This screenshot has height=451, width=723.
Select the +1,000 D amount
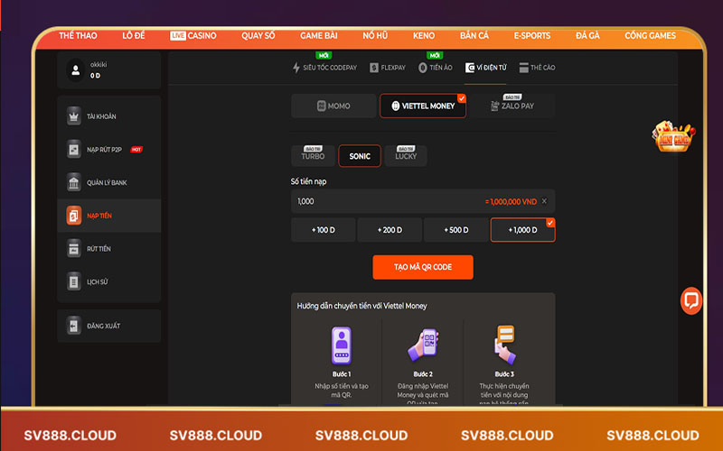click(x=523, y=230)
